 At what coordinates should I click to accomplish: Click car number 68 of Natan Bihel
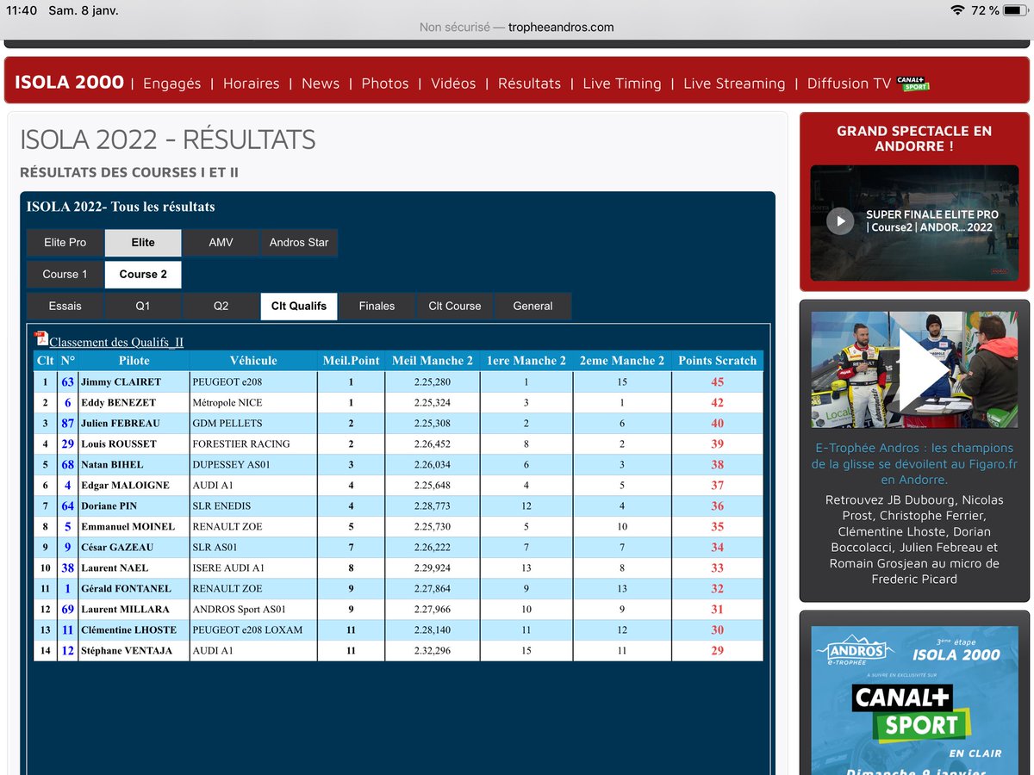point(67,464)
